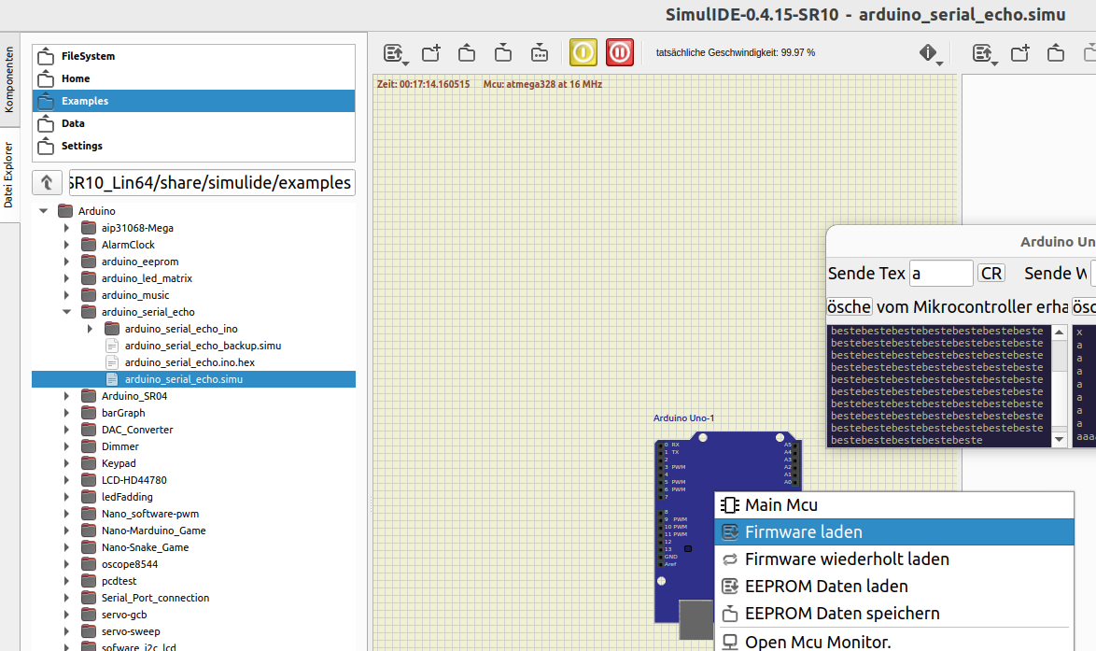The width and height of the screenshot is (1096, 651).
Task: Click the new-file icon in the editor toolbar
Action: (1020, 52)
